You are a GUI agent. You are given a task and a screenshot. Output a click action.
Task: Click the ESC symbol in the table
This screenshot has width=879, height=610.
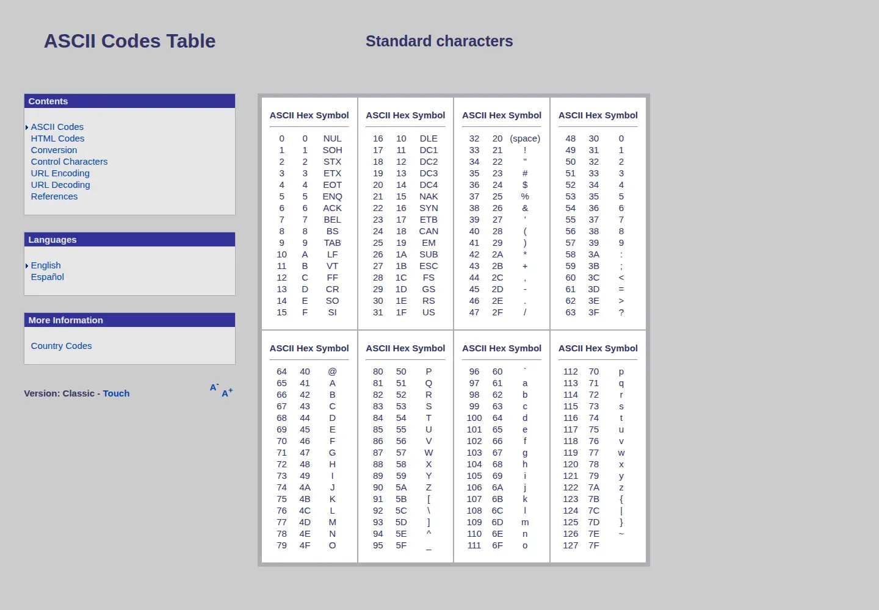(x=429, y=266)
